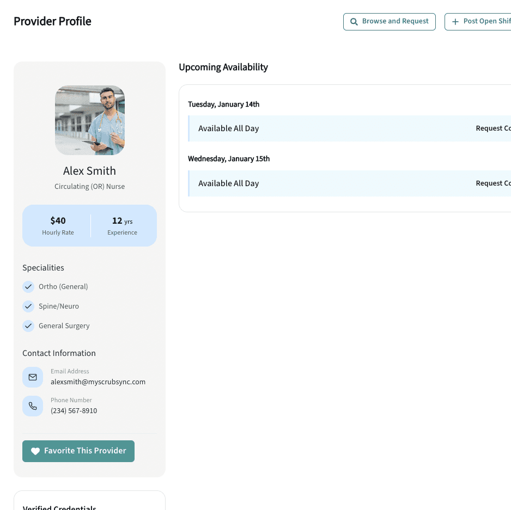Click the General Surgery checkmark icon
Screen dimensions: 511x510
[28, 326]
